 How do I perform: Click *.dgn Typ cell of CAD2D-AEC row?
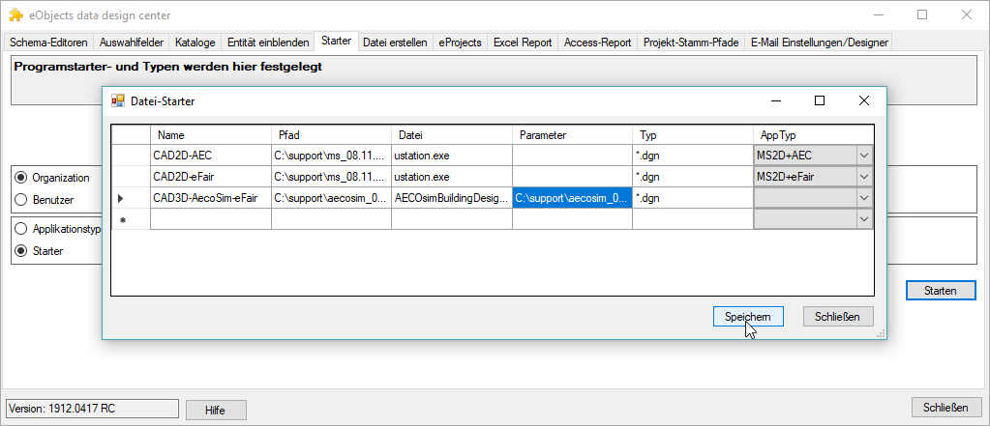pos(693,156)
